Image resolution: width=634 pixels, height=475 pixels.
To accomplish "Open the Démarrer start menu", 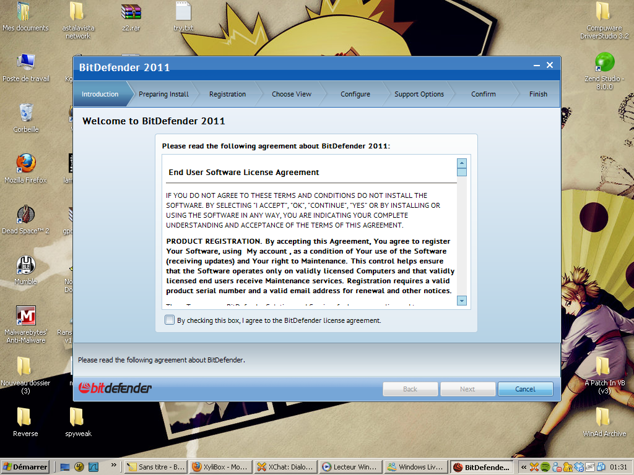I will [x=25, y=467].
